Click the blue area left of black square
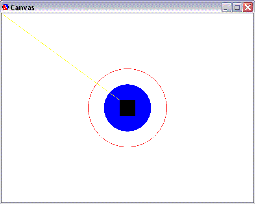The width and height of the screenshot is (255, 204). [x=112, y=108]
